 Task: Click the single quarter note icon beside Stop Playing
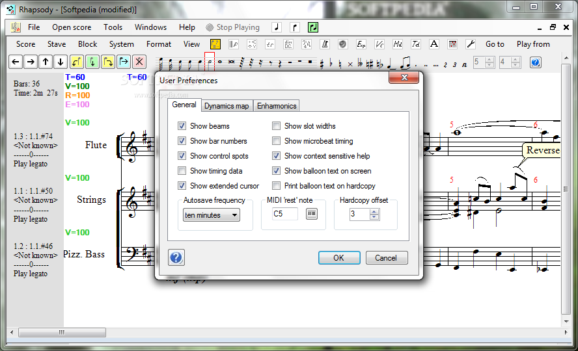277,27
